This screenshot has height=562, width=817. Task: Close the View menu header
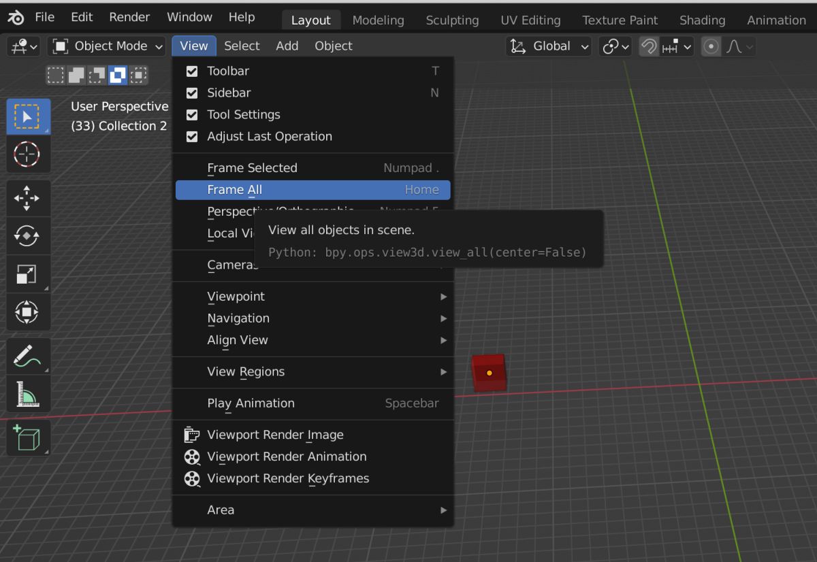point(194,46)
